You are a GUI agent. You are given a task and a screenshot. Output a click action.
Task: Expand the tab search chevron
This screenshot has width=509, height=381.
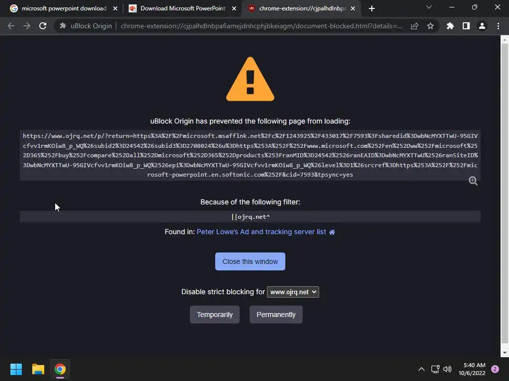click(429, 7)
